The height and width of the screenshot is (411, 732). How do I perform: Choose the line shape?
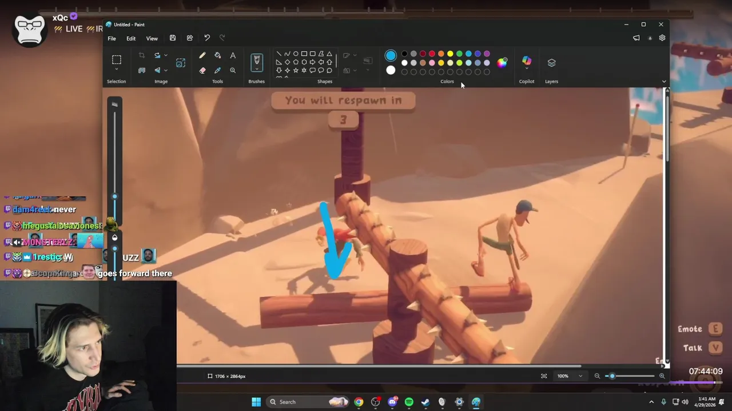point(279,54)
